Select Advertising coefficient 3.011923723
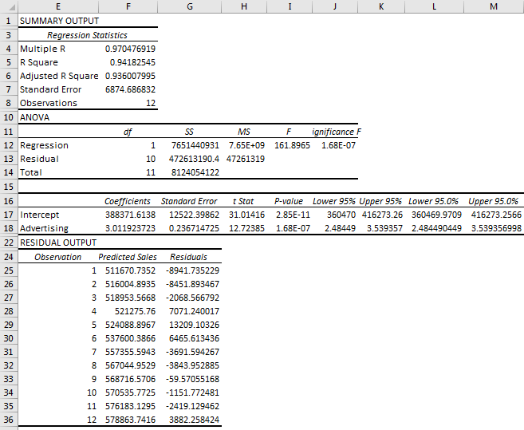This screenshot has height=430, width=524. [130, 228]
